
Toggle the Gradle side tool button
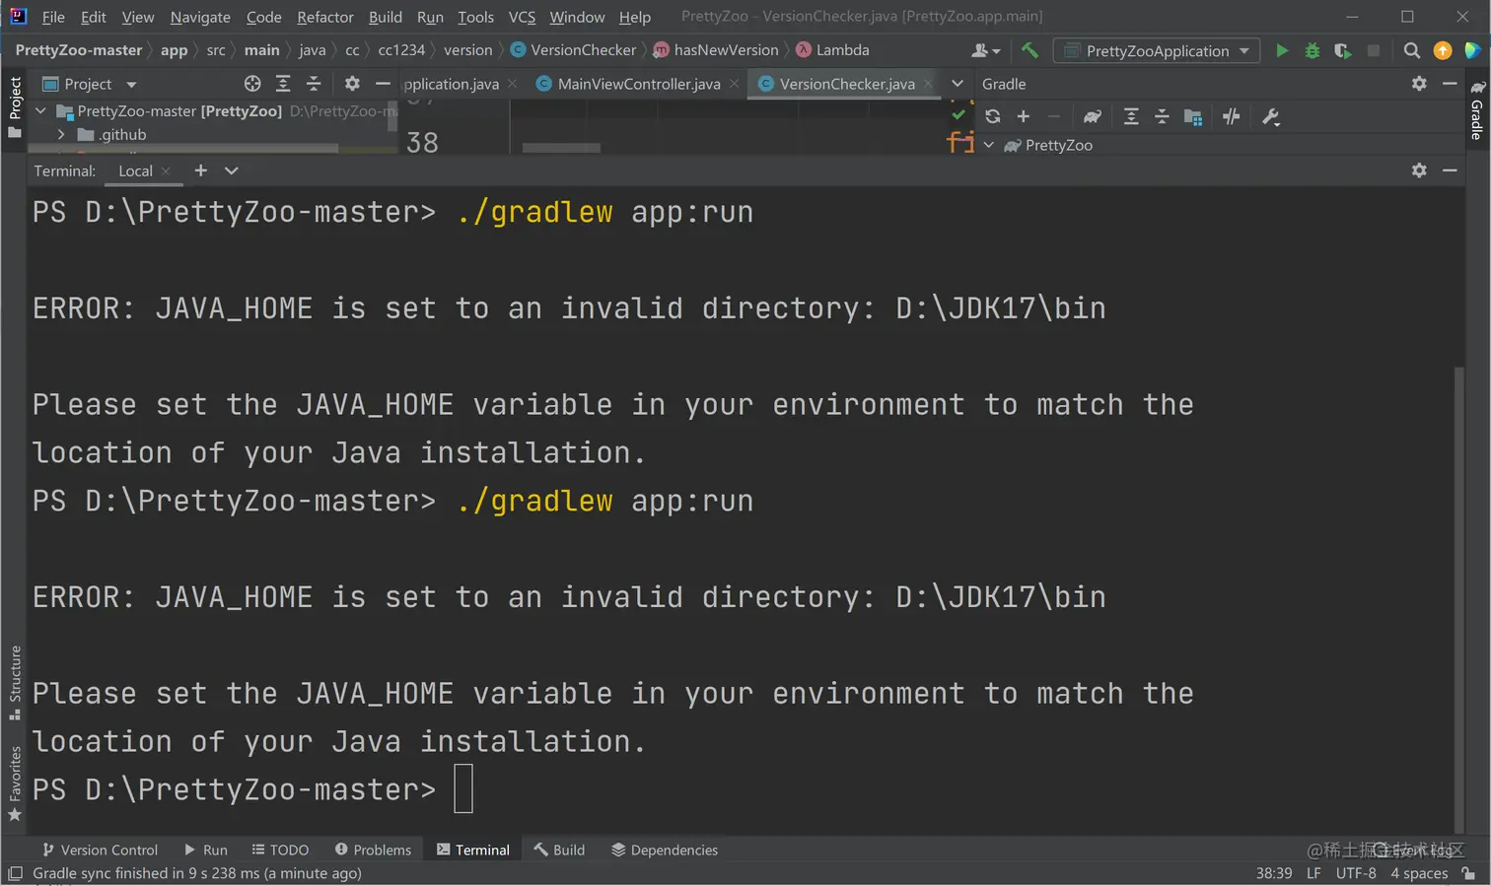pos(1477,111)
